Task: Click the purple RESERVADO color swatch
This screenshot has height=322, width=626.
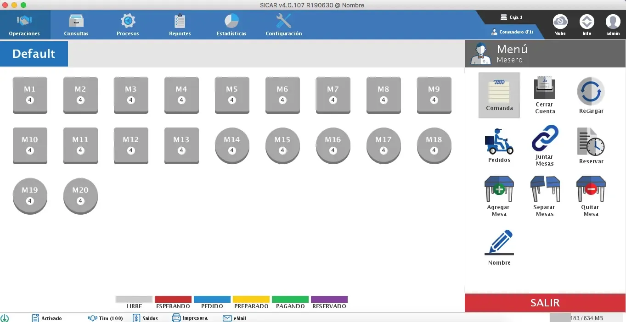Action: click(x=329, y=299)
